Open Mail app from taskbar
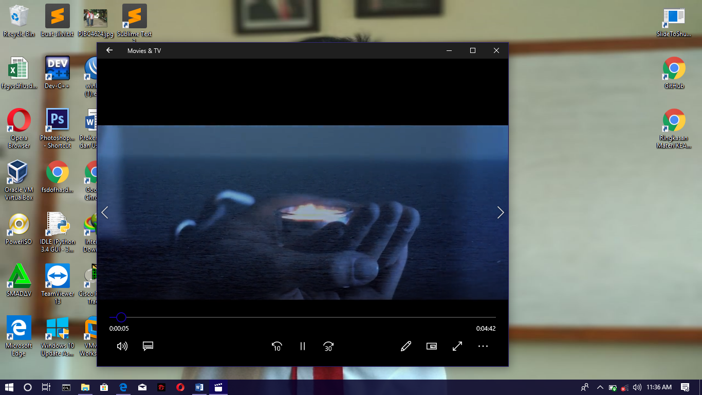Screen dimensions: 702x395 click(x=142, y=387)
